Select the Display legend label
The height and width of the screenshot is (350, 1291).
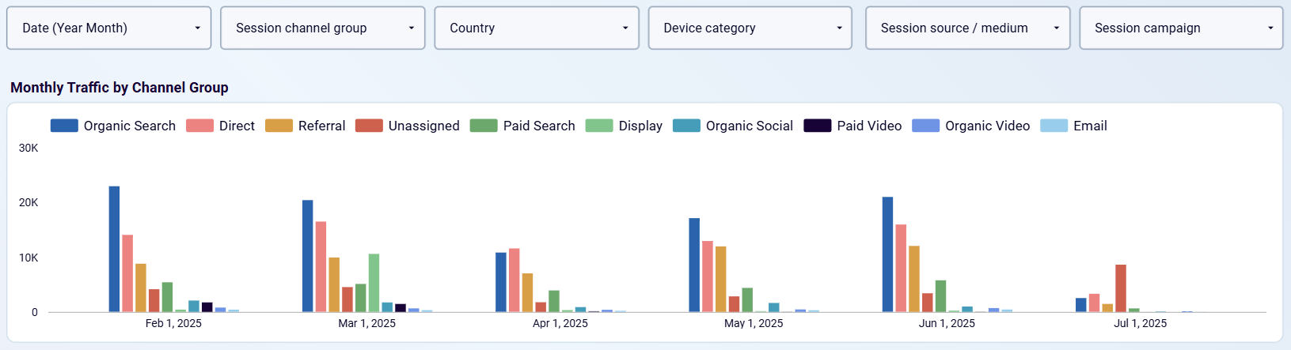pyautogui.click(x=640, y=126)
